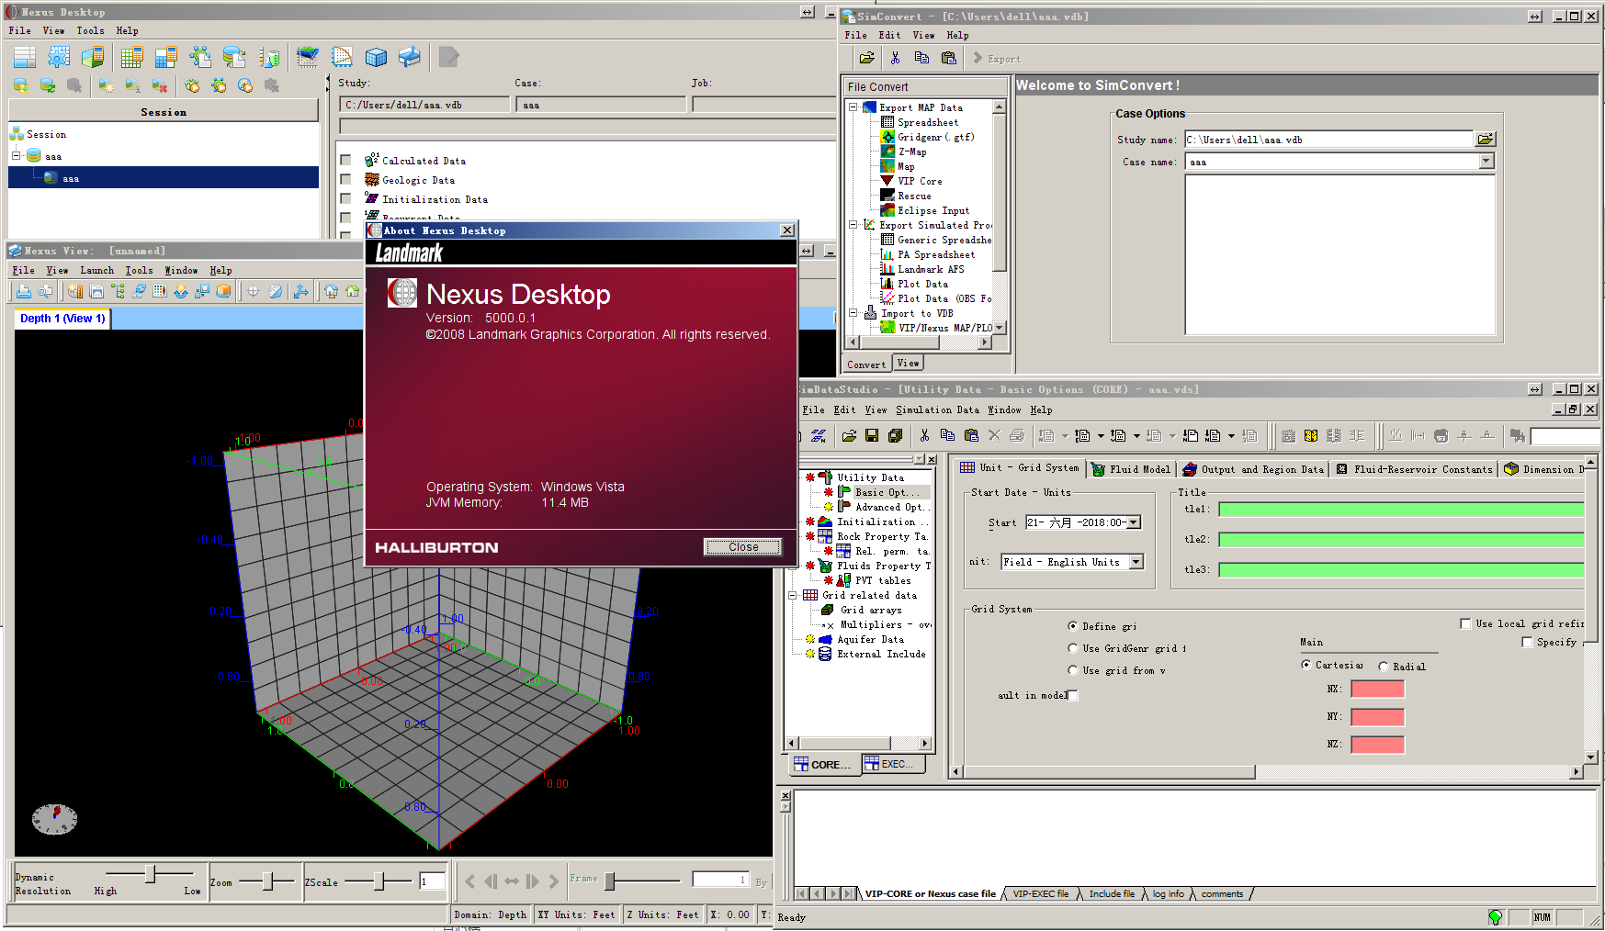This screenshot has width=1605, height=931.
Task: Click the paste icon in SimConvert toolbar
Action: (x=949, y=58)
